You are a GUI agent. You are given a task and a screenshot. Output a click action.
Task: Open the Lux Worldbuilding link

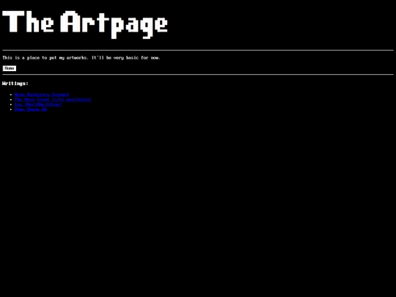point(38,104)
